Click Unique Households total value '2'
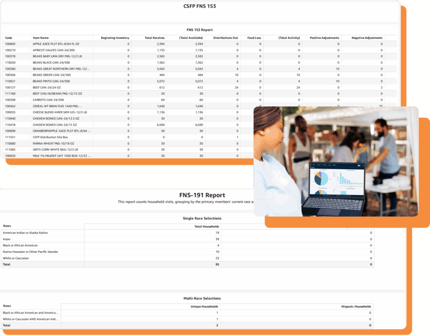Image resolution: width=430 pixels, height=336 pixels. [217, 325]
